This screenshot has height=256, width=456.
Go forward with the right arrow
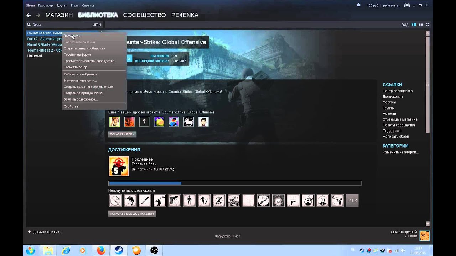(x=38, y=15)
